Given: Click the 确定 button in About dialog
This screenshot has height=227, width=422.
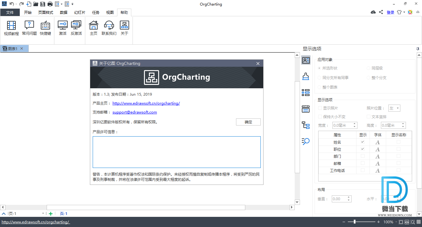Looking at the screenshot, I should 248,122.
